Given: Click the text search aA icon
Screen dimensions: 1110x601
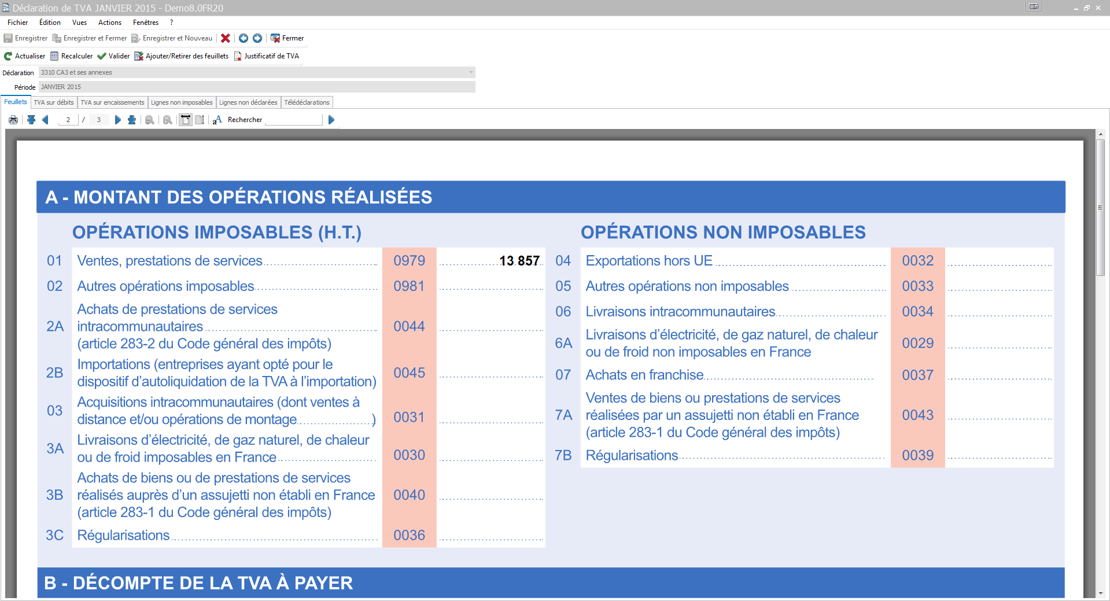Looking at the screenshot, I should 217,120.
